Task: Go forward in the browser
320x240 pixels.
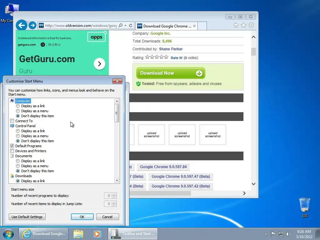Action: point(32,25)
